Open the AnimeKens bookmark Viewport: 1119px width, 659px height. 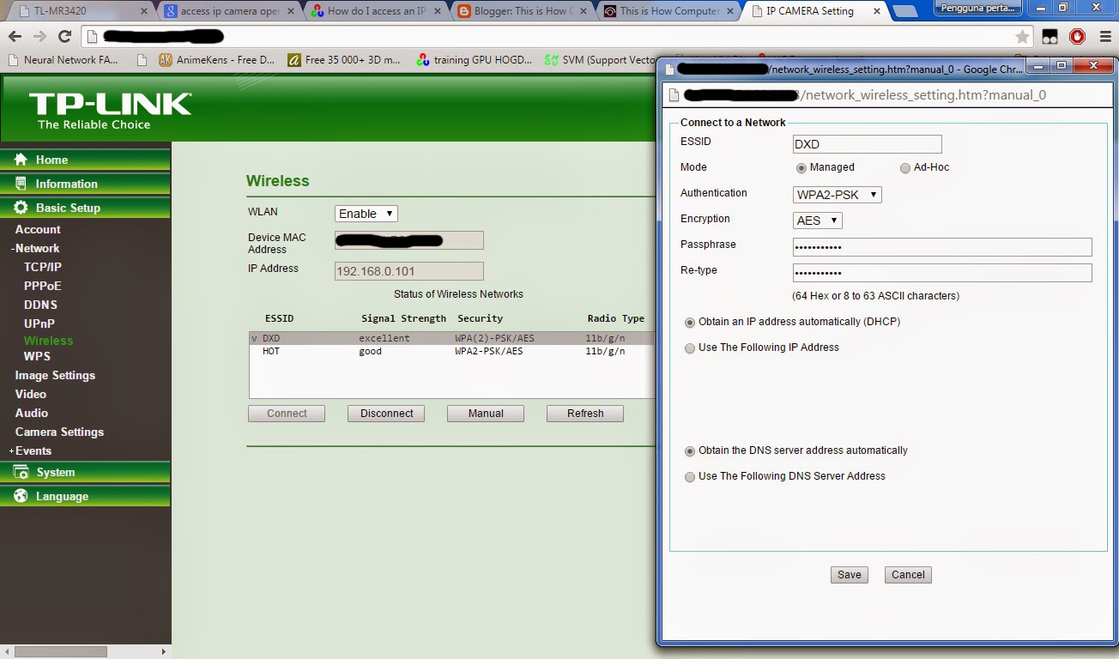216,60
